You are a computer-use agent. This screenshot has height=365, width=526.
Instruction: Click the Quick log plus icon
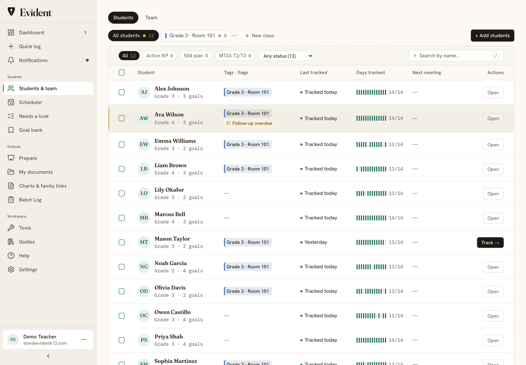[x=11, y=46]
